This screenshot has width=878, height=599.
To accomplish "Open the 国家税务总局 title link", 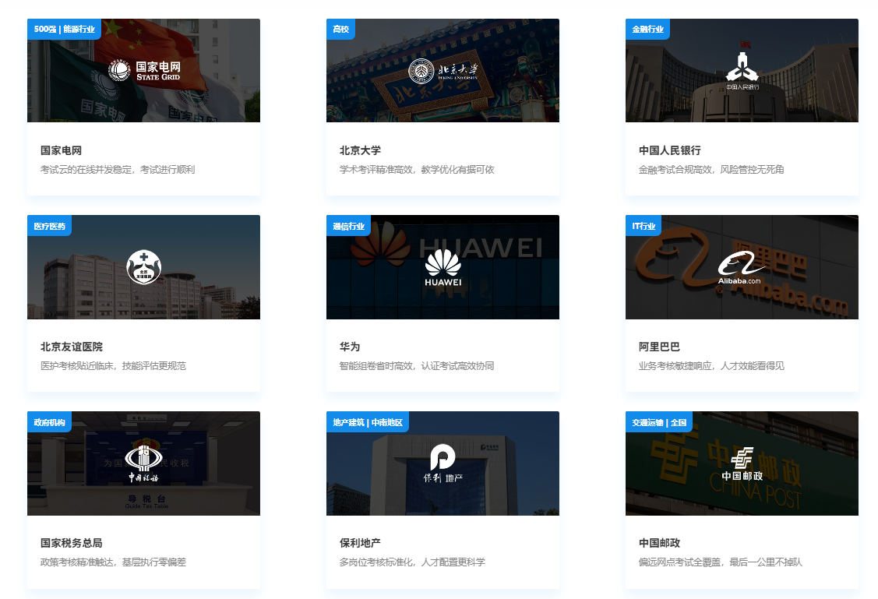I will pyautogui.click(x=71, y=543).
